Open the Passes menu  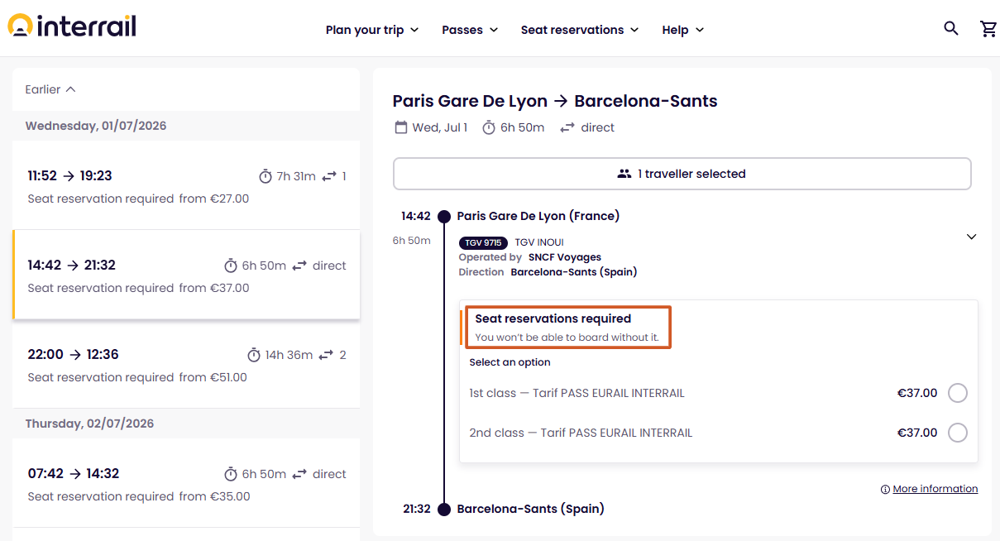tap(470, 30)
